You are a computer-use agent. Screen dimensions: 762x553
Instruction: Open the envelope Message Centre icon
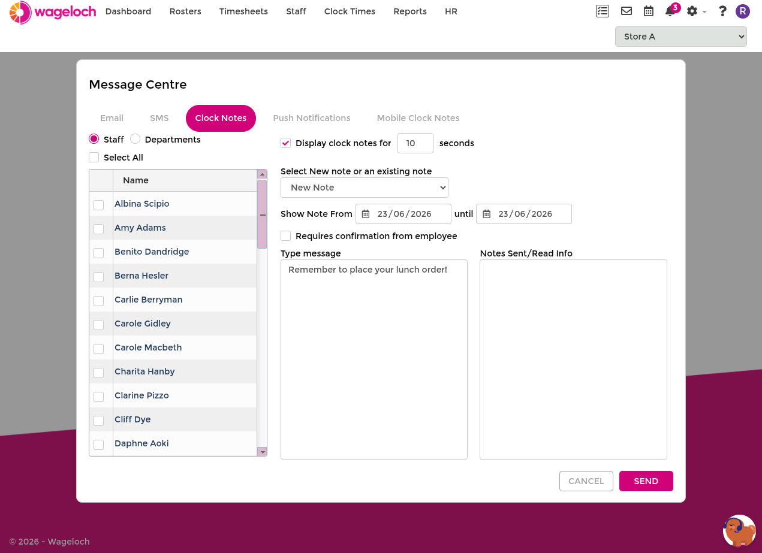click(x=627, y=11)
